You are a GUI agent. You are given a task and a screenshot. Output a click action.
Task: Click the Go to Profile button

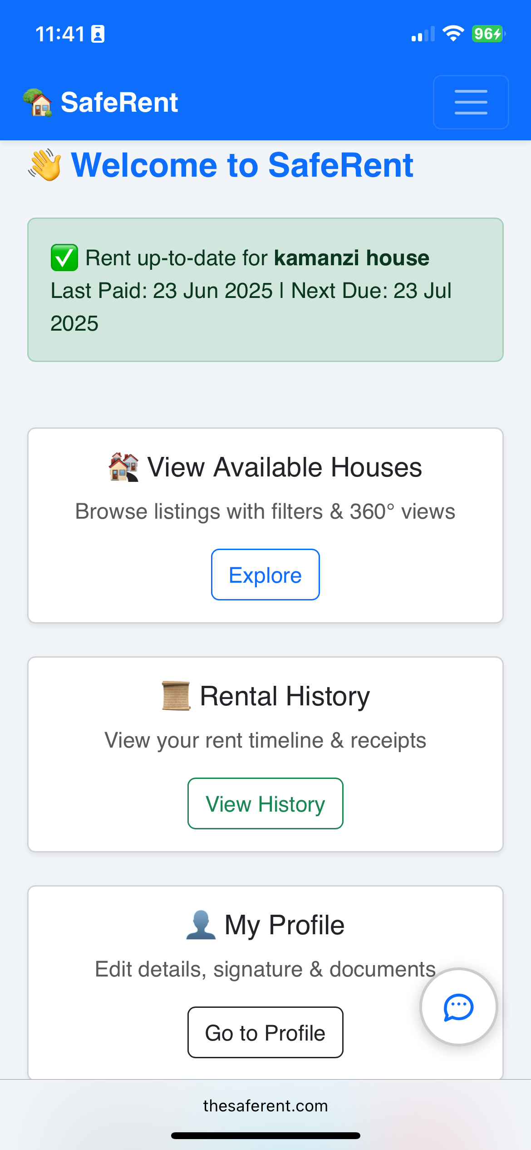pos(265,1032)
